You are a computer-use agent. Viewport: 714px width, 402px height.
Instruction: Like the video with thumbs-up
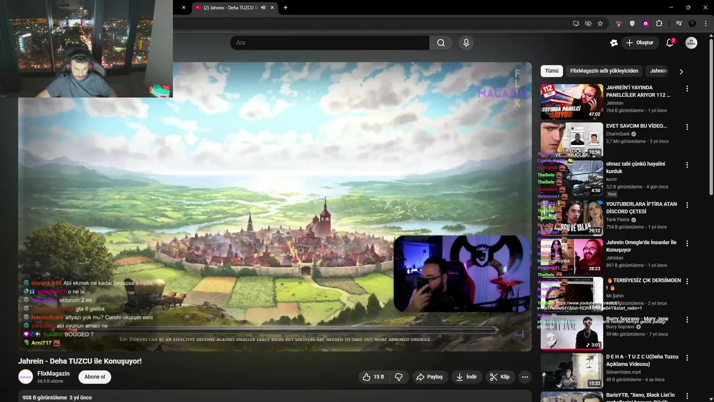(x=373, y=377)
